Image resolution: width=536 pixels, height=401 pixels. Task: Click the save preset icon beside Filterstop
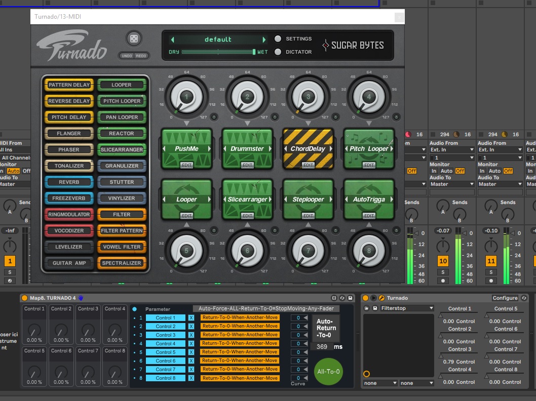click(375, 308)
